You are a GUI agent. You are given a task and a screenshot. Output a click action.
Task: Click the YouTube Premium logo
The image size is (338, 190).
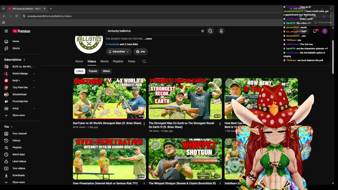21,31
